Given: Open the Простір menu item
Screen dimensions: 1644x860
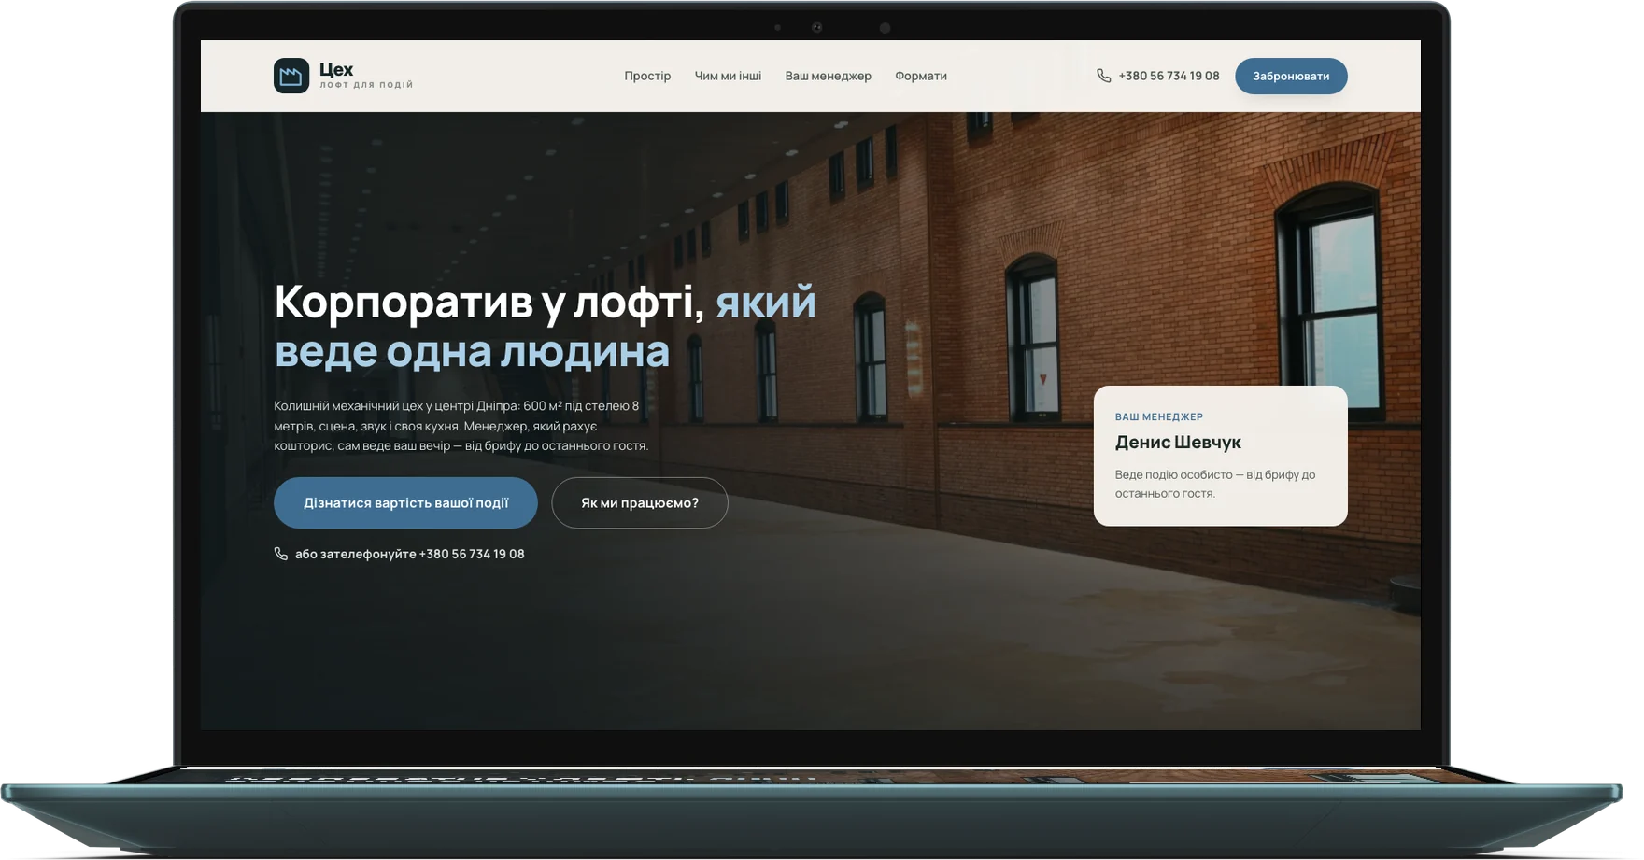Looking at the screenshot, I should click(647, 76).
